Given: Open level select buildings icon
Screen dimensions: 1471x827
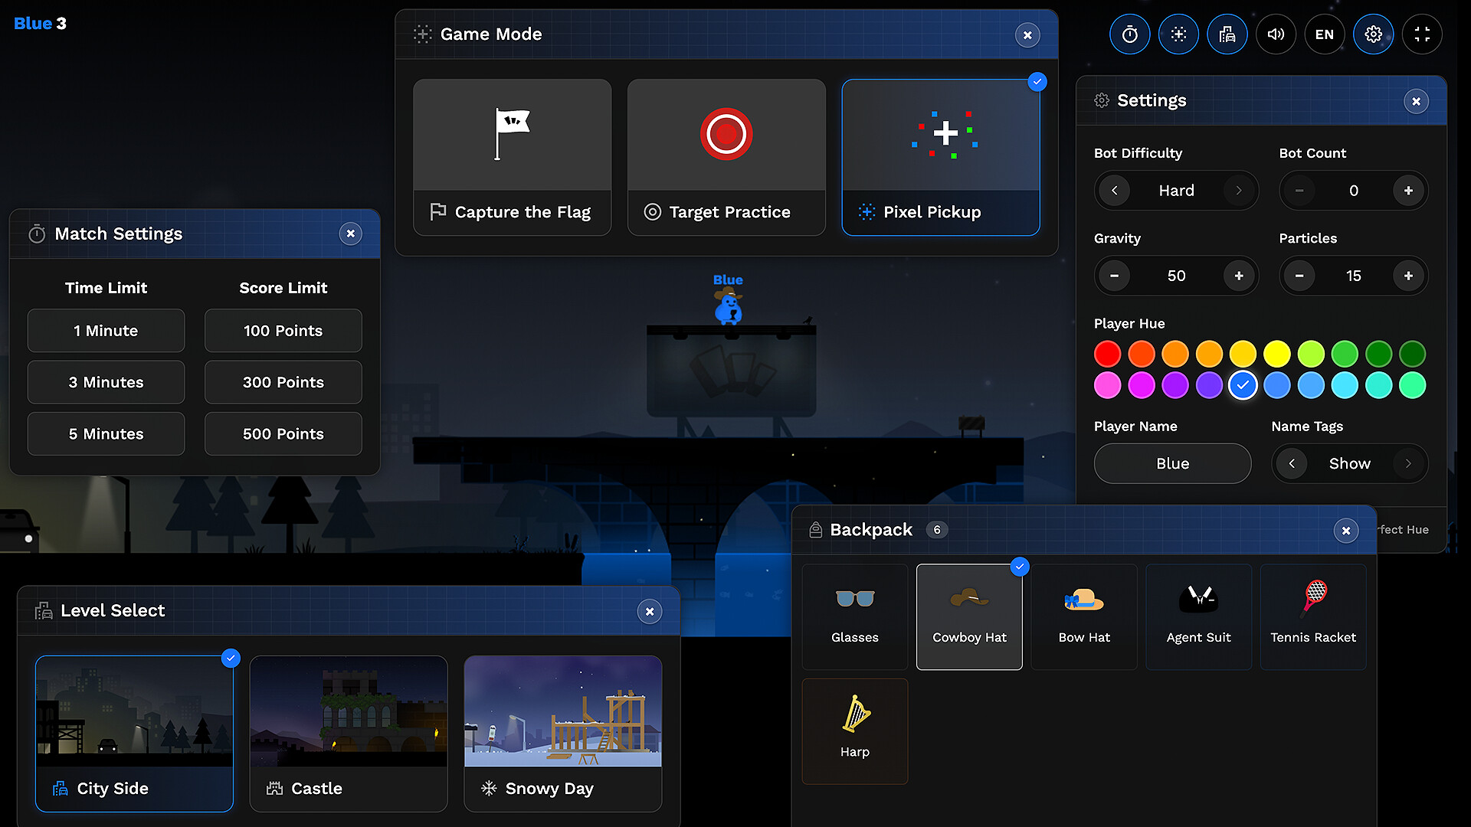Looking at the screenshot, I should point(1227,34).
